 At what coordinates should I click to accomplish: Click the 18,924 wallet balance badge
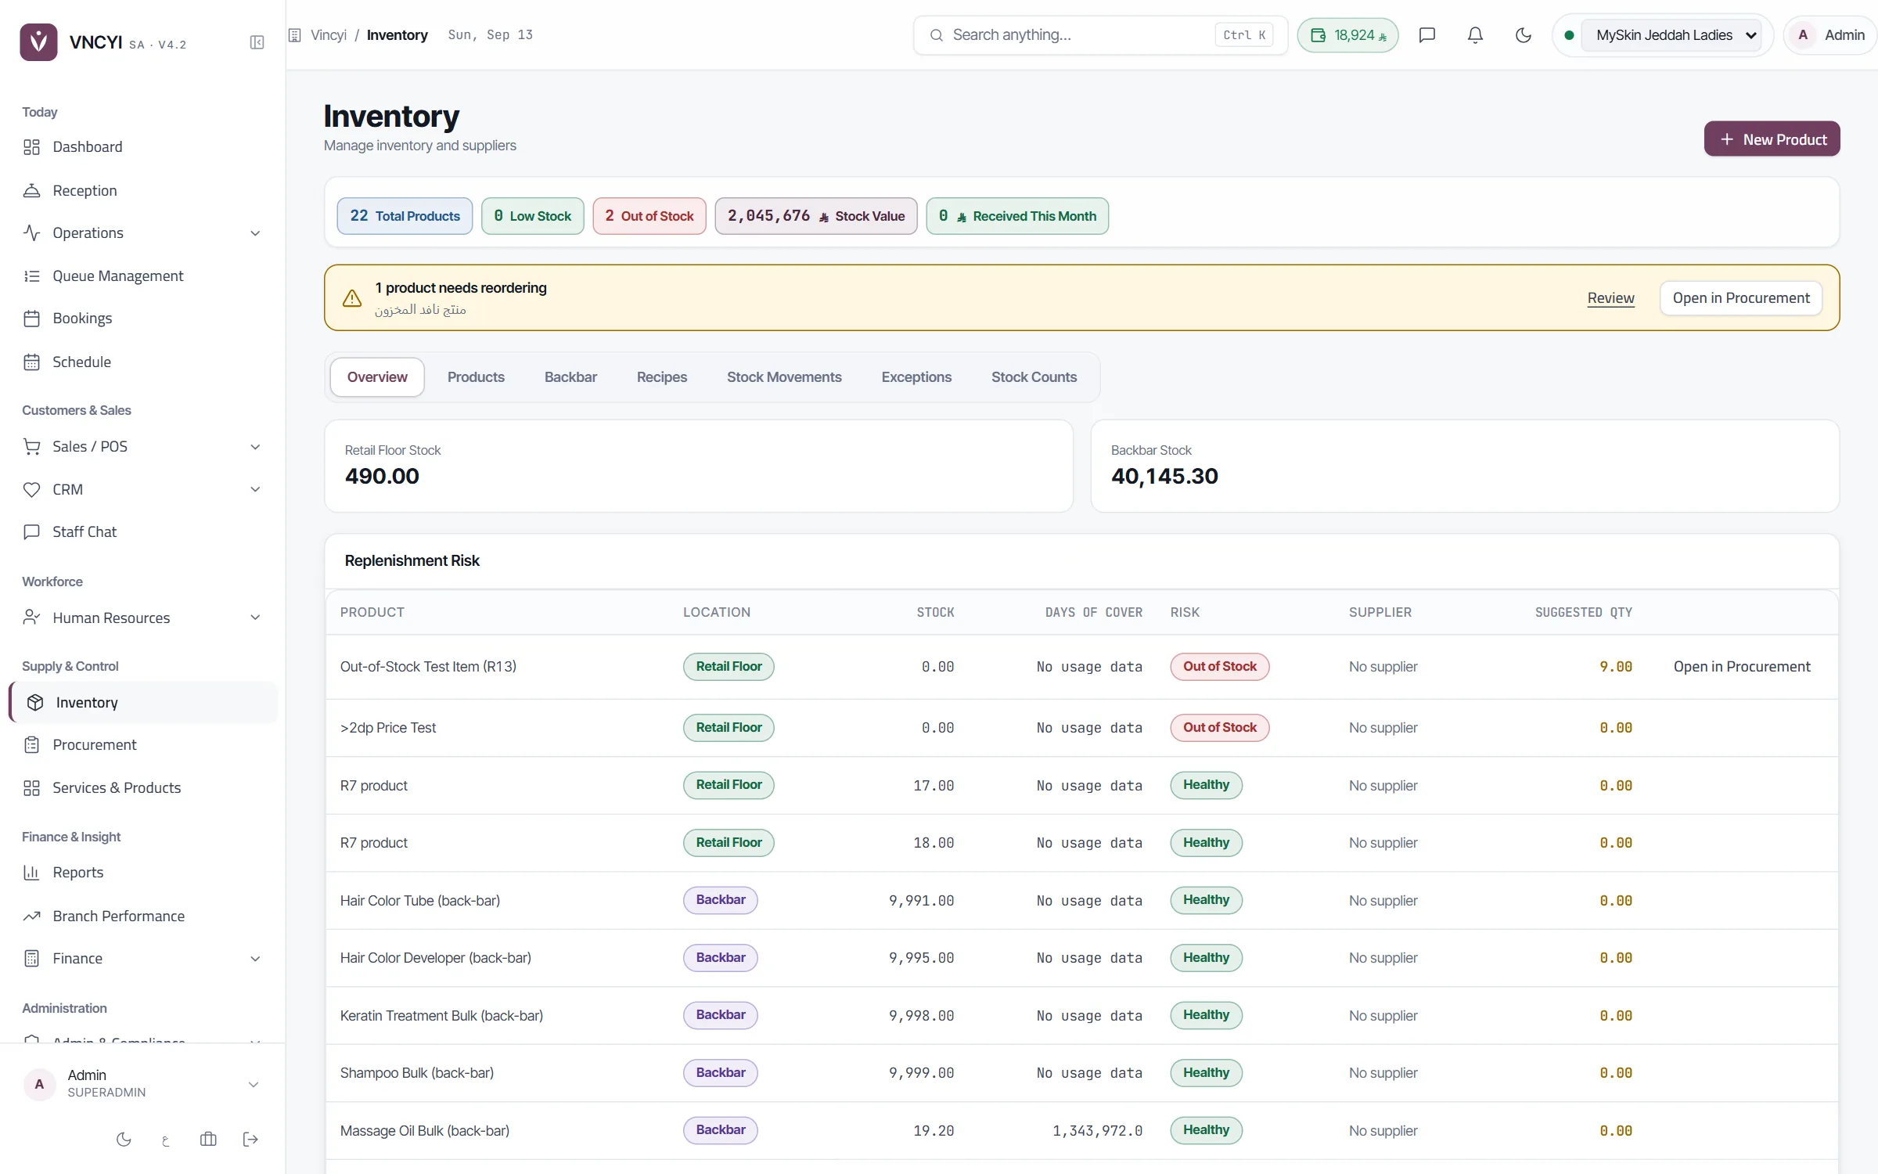point(1347,35)
